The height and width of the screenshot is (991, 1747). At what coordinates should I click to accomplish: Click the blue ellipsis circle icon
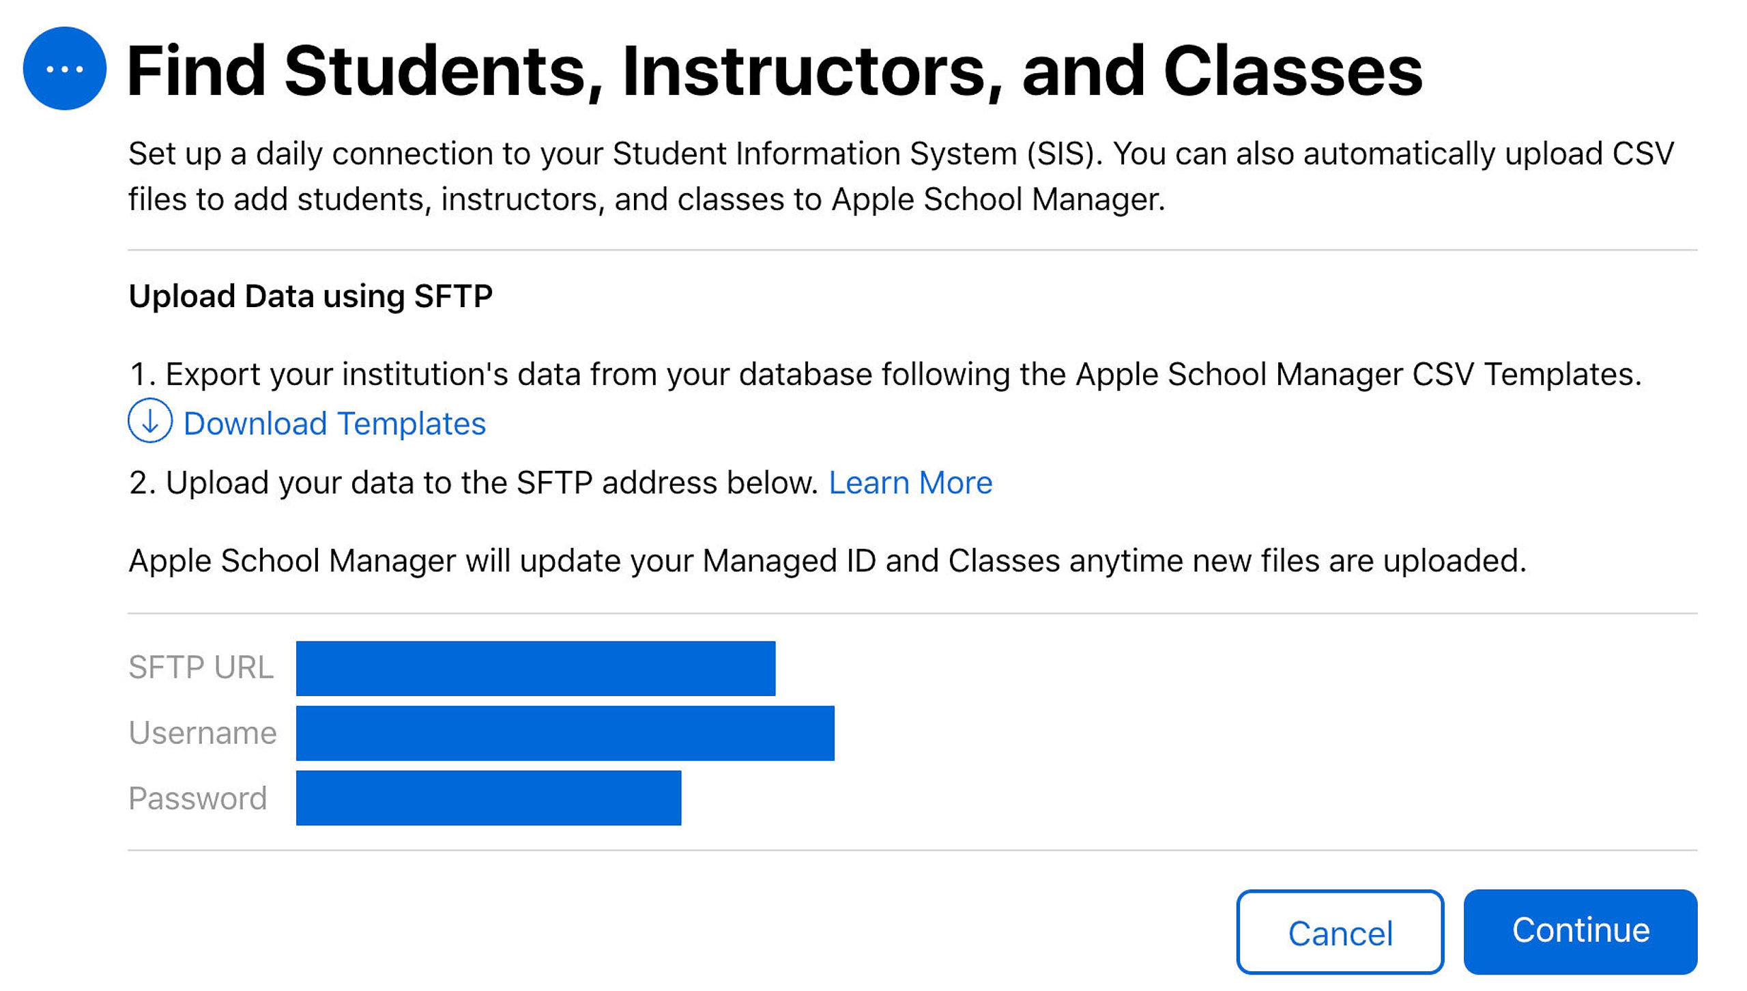pos(65,68)
